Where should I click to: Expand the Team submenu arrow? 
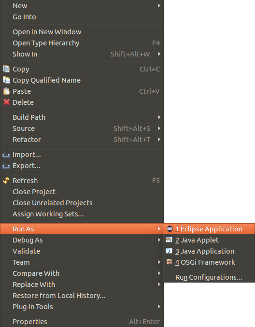pos(159,262)
